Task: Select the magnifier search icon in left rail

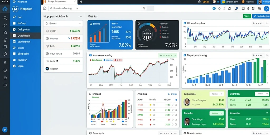Action: pos(5,18)
